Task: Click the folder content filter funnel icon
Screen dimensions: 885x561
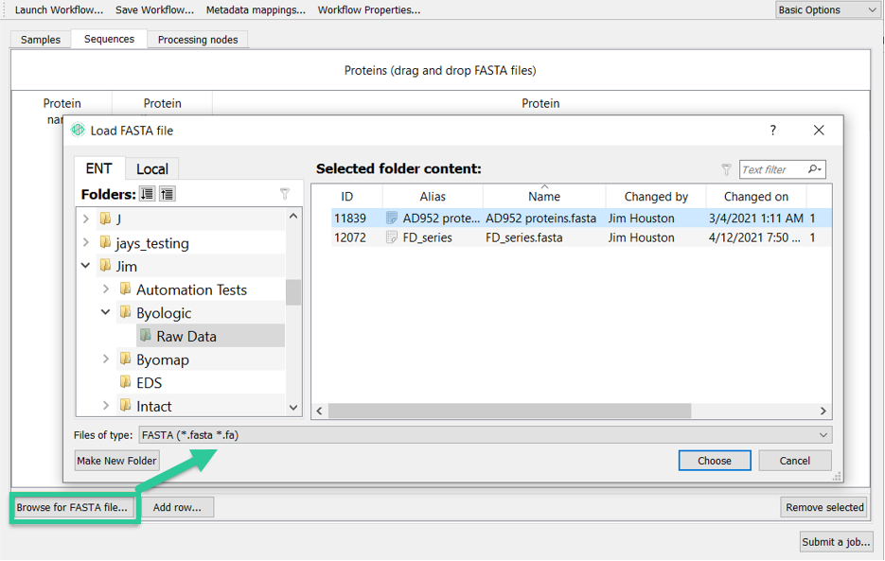Action: coord(726,169)
